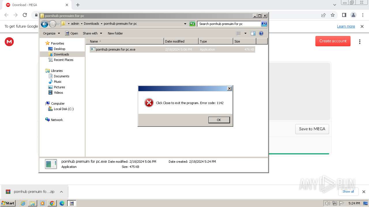369x207 pixels.
Task: Click volume icon in system tray
Action: click(x=328, y=203)
